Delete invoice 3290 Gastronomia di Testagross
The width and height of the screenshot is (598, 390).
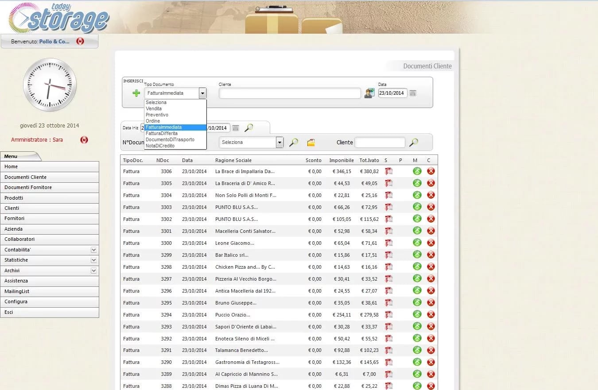[x=431, y=362]
